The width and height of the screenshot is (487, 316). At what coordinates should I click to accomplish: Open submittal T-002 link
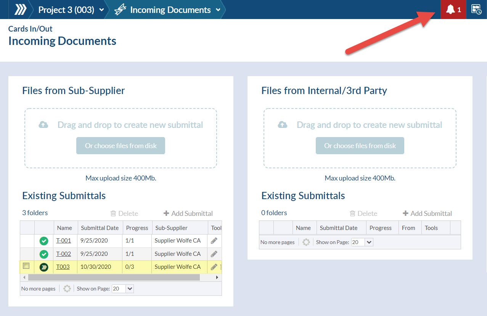(64, 254)
